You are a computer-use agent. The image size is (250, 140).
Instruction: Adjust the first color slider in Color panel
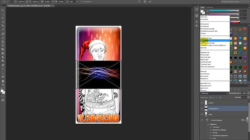click(x=224, y=10)
